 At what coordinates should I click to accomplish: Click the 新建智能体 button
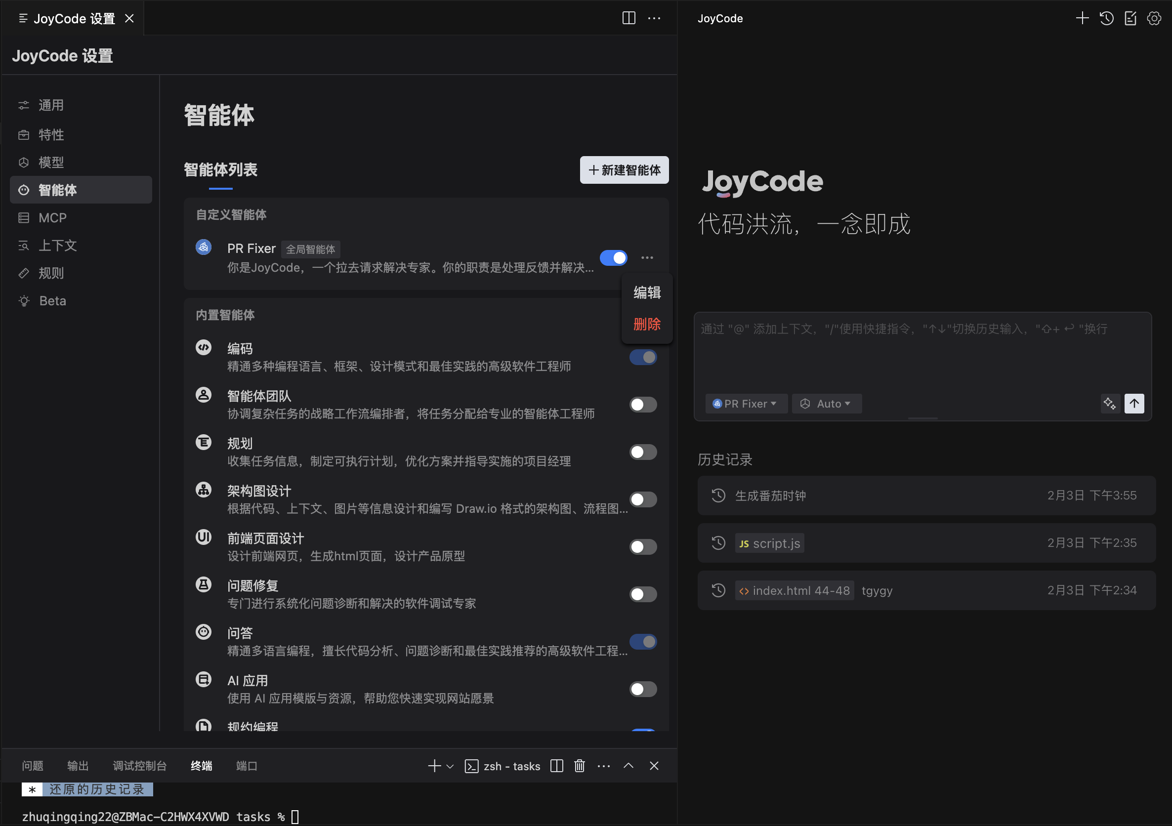[624, 170]
